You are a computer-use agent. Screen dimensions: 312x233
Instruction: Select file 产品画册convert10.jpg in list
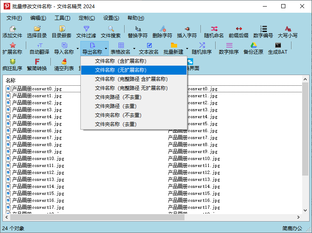pyautogui.click(x=38, y=159)
